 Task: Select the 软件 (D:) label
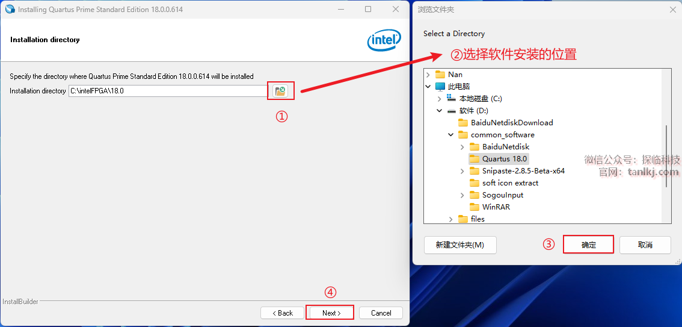474,111
